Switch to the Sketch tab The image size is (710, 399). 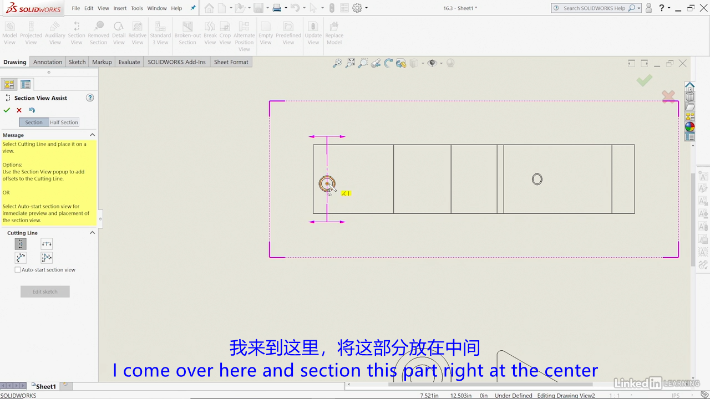[x=77, y=62]
